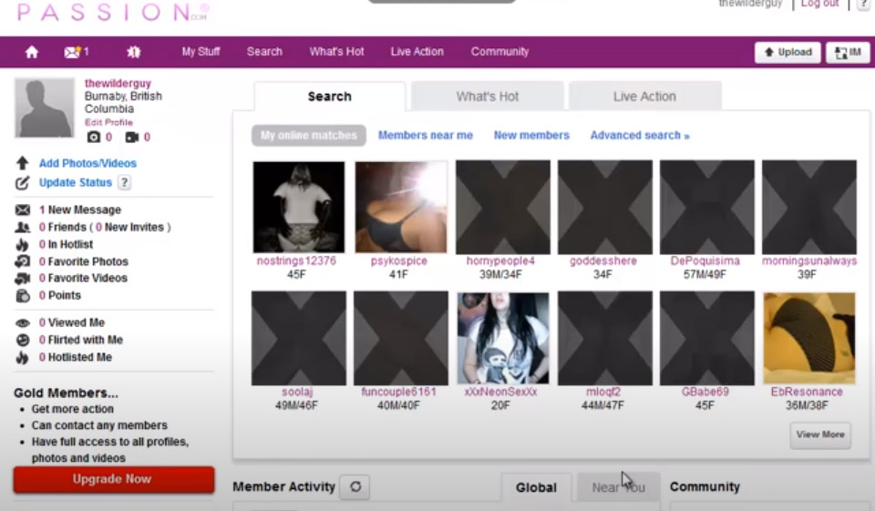The width and height of the screenshot is (875, 511).
Task: Click the Viewed Me eye icon
Action: pyautogui.click(x=23, y=322)
